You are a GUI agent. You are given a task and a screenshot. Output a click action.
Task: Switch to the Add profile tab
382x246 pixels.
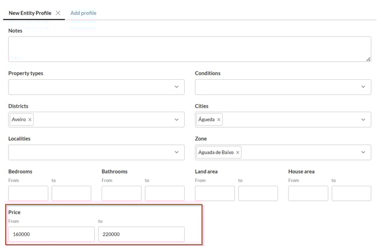click(83, 13)
